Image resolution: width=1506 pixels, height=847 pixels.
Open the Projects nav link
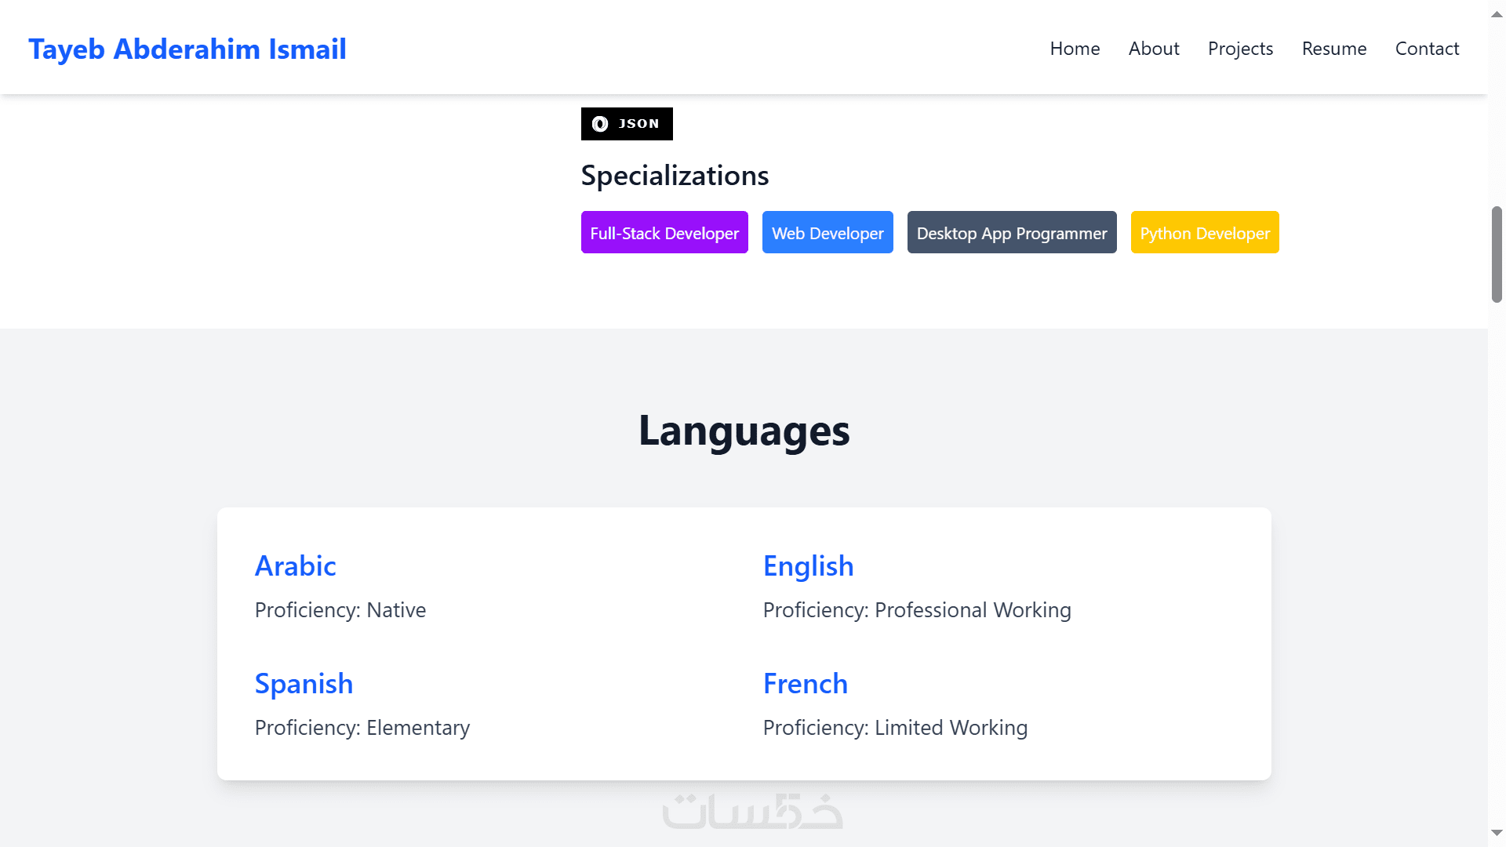(1240, 49)
